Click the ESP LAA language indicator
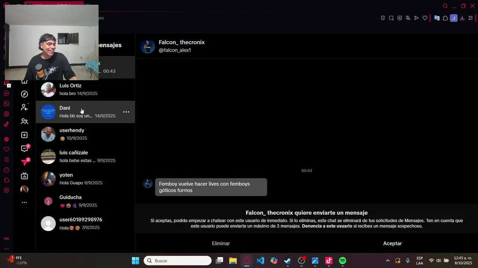 420,261
